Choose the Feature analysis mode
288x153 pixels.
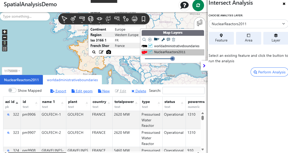coord(221,38)
